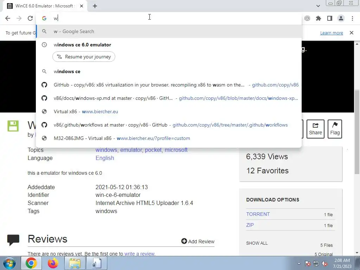Open the taskbar clock showing 2:08 AM
Image resolution: width=360 pixels, height=270 pixels.
tap(342, 263)
